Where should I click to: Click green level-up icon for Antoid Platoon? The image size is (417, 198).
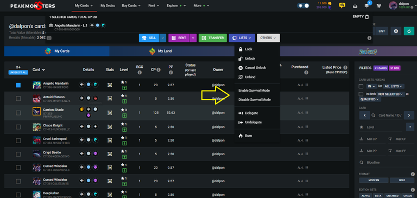pyautogui.click(x=124, y=101)
